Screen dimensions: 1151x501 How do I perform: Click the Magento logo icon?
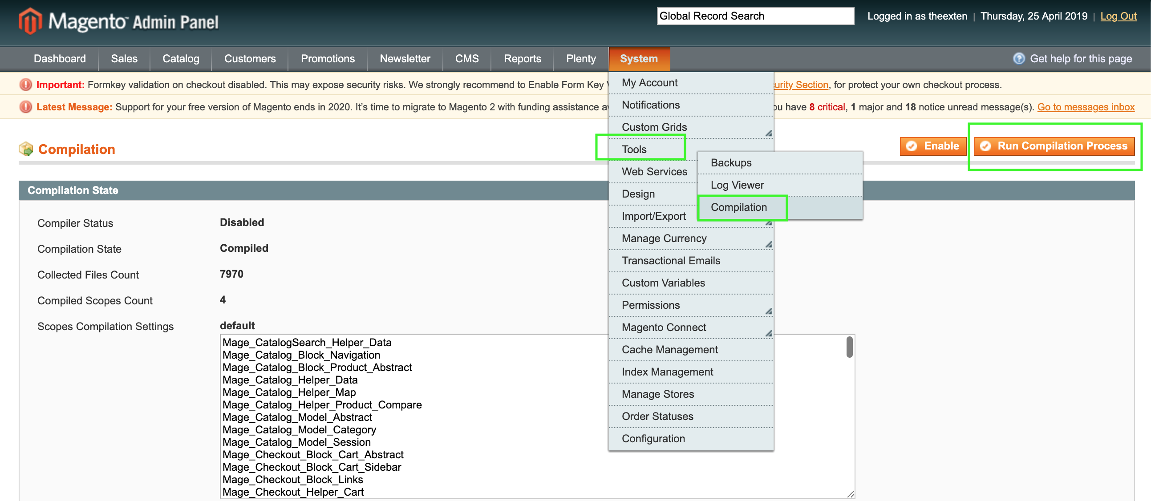pyautogui.click(x=30, y=21)
